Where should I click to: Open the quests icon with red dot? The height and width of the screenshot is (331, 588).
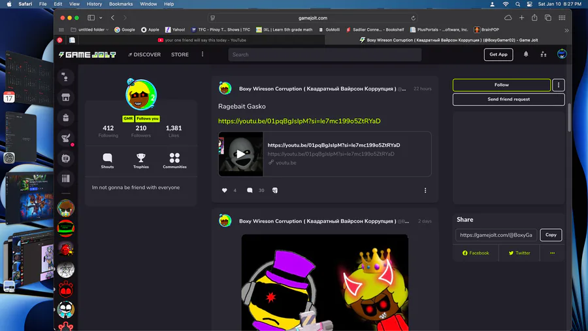point(65,138)
